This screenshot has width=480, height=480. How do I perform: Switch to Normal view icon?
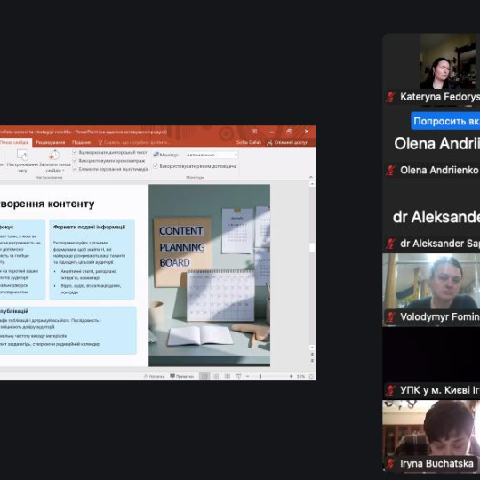click(204, 376)
